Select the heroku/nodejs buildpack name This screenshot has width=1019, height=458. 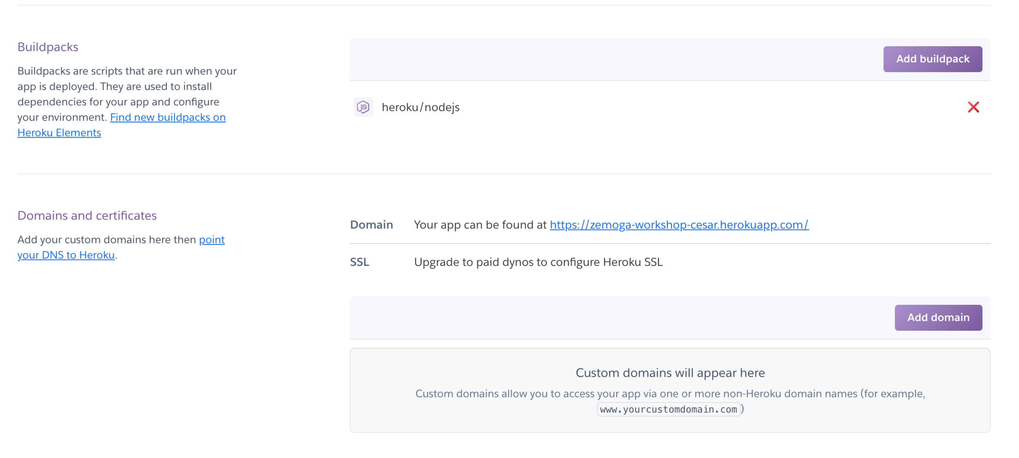pos(420,107)
